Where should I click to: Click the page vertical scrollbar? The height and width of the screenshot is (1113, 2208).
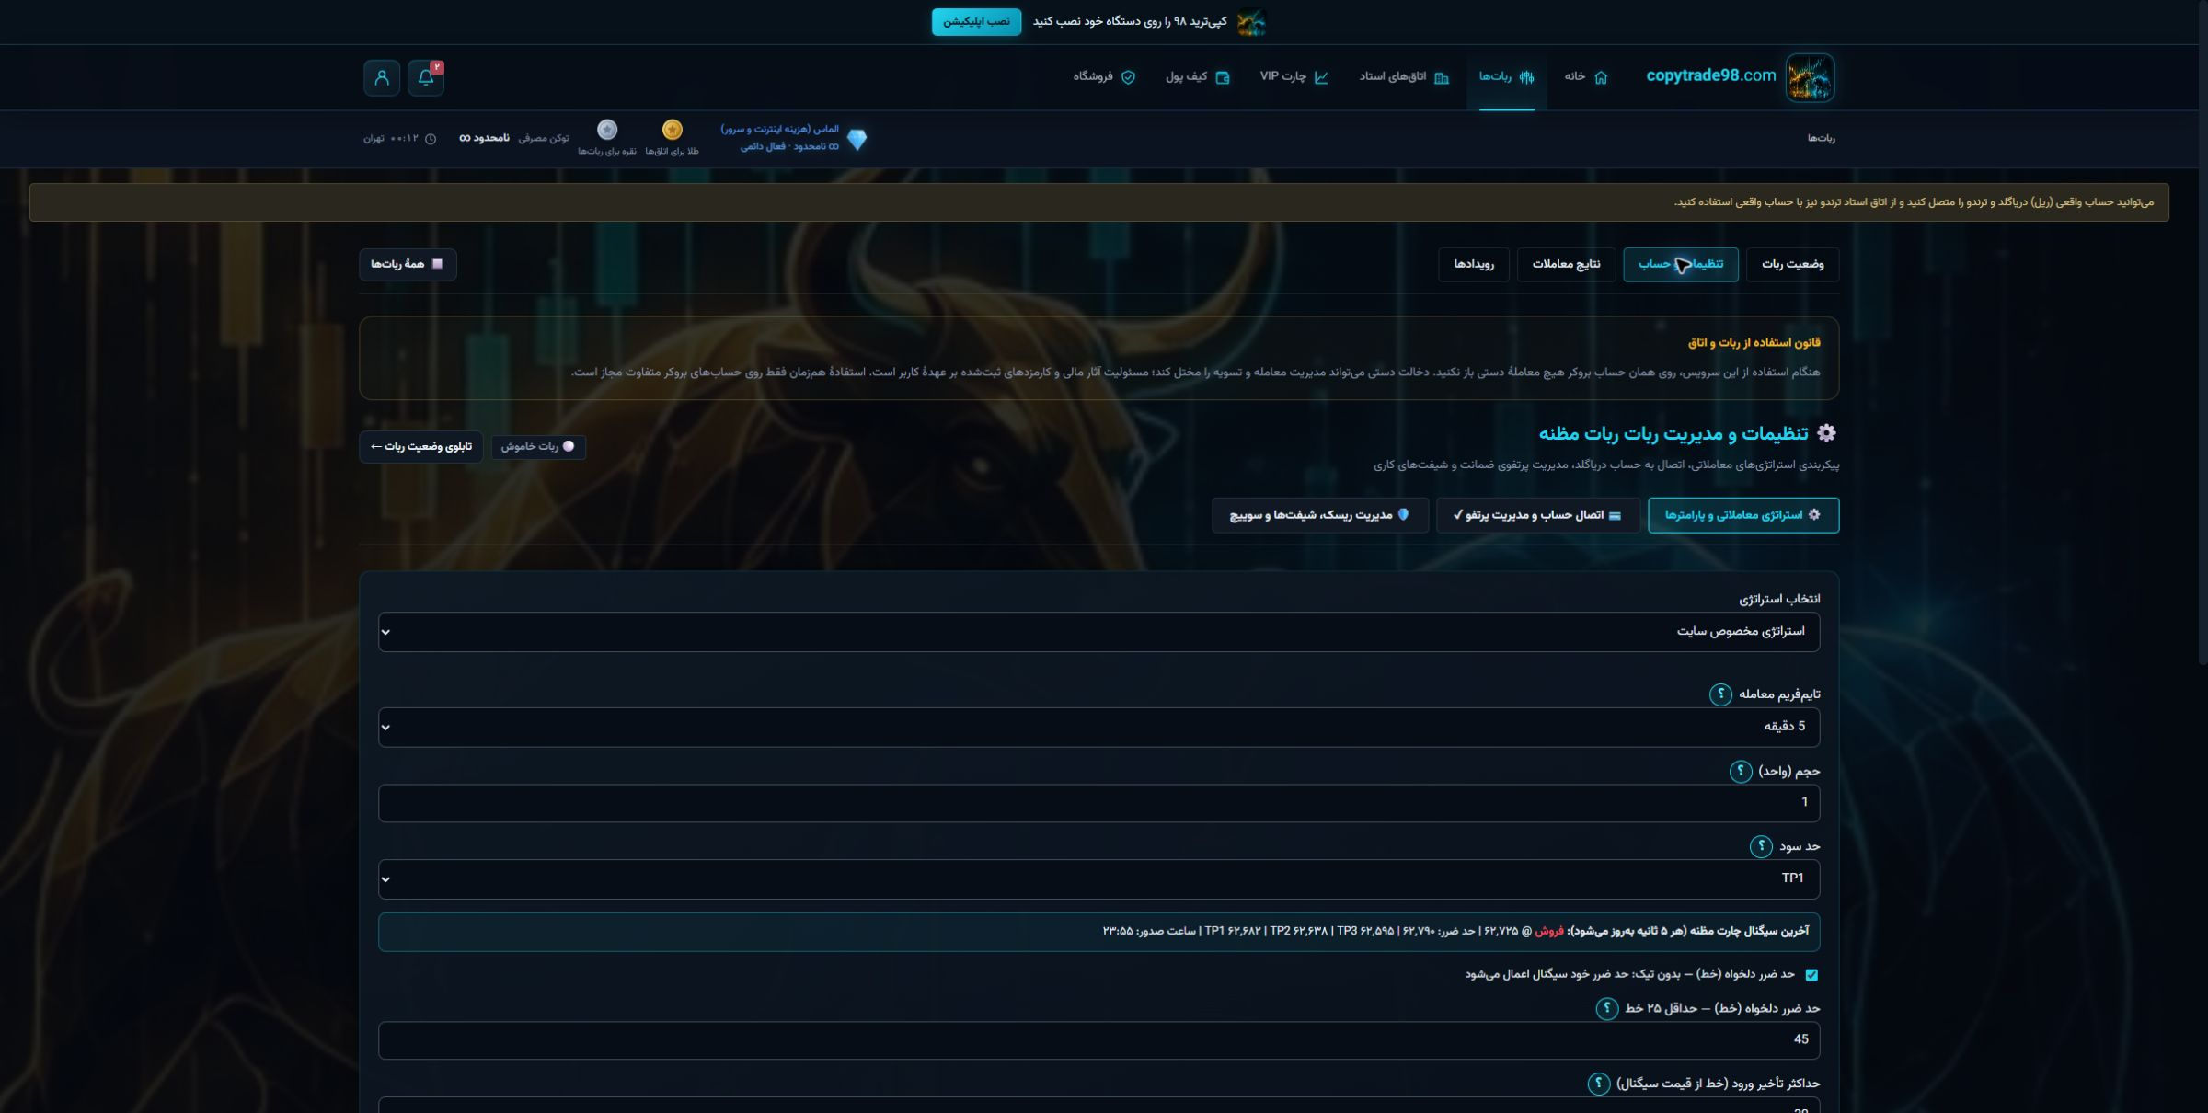pos(2202,331)
